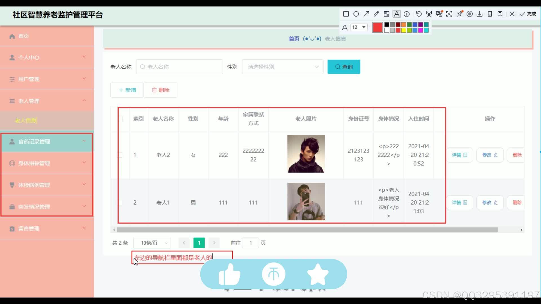Image resolution: width=541 pixels, height=304 pixels.
Task: Click the 留言管理 clipboard icon
Action: [12, 229]
